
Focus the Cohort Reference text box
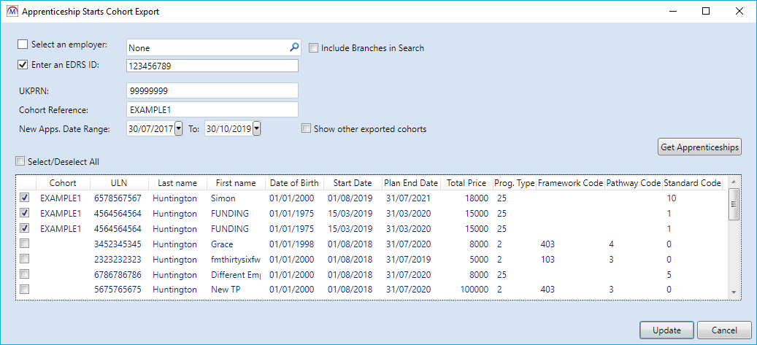[212, 109]
